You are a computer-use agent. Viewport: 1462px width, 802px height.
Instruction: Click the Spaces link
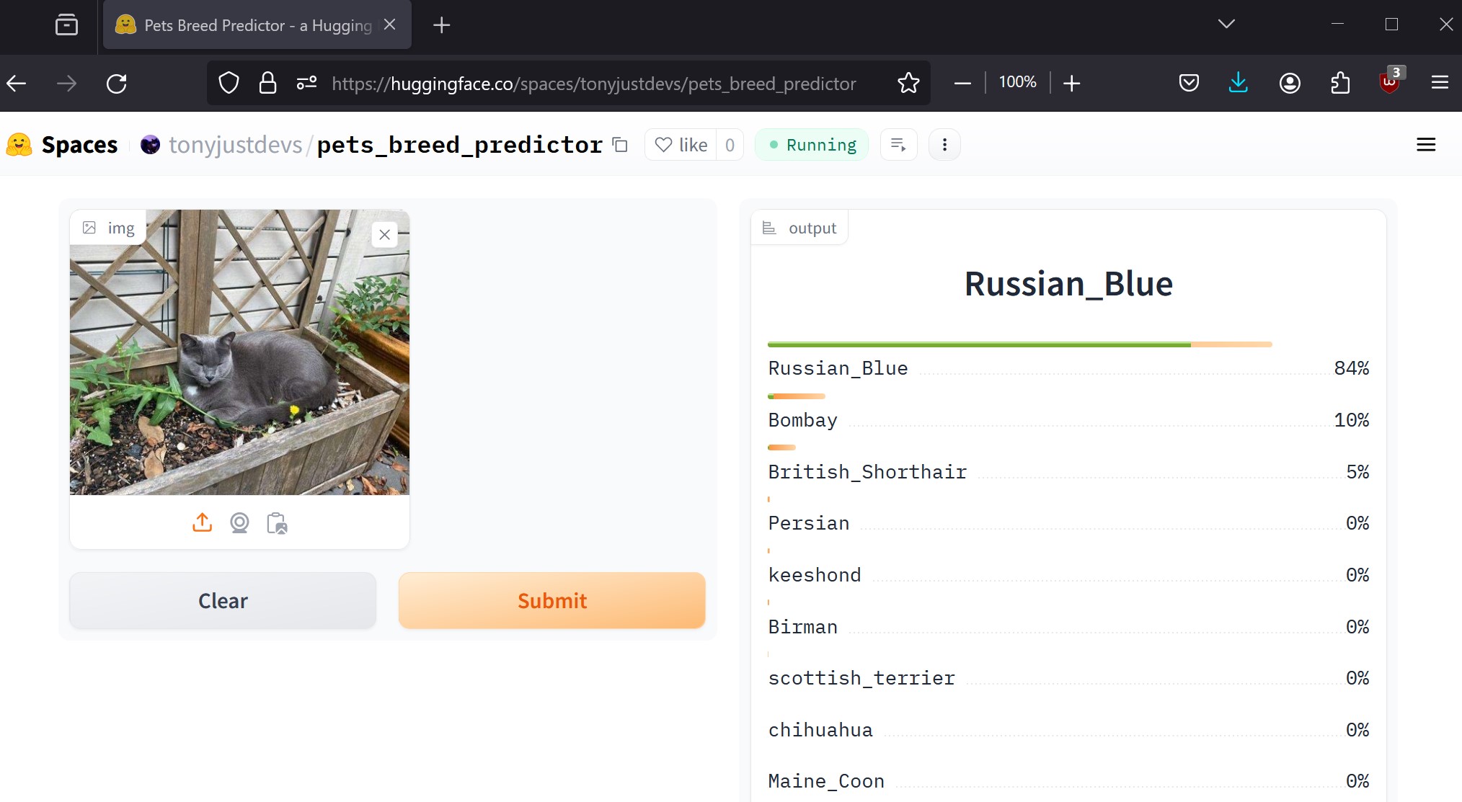pos(79,145)
